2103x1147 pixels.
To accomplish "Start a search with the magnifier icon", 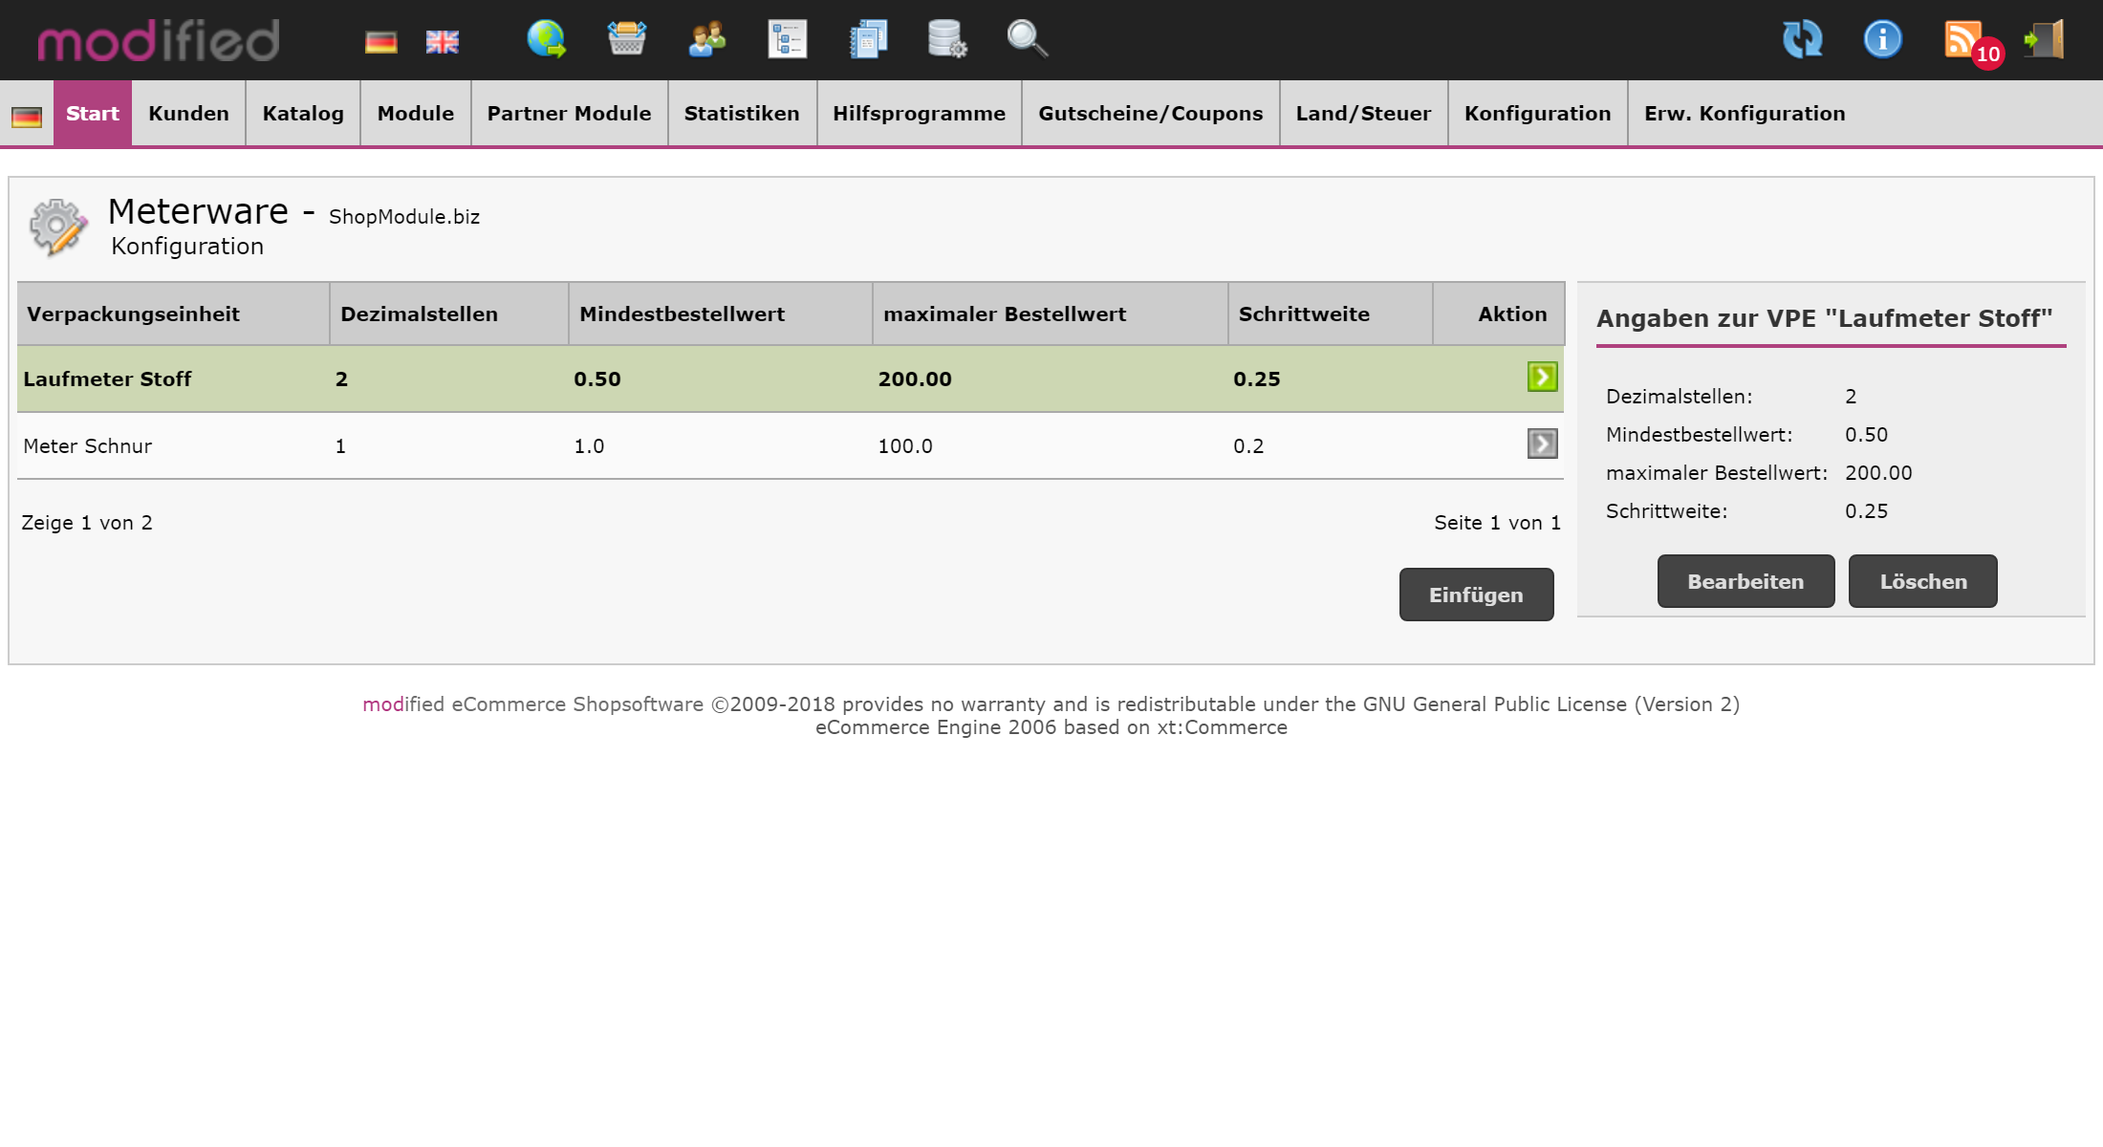I will [1026, 40].
